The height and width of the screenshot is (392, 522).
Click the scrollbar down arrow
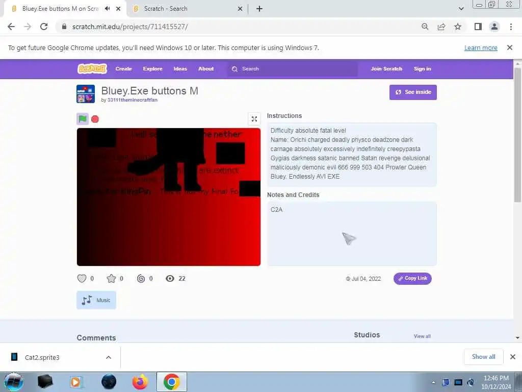pos(517,337)
